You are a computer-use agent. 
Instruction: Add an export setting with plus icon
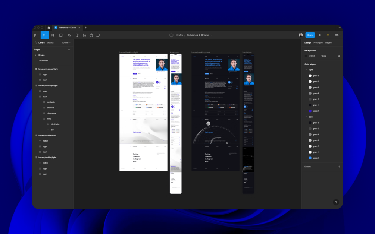click(339, 167)
